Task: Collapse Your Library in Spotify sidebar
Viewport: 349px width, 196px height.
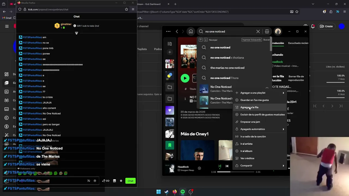Action: pos(170,44)
